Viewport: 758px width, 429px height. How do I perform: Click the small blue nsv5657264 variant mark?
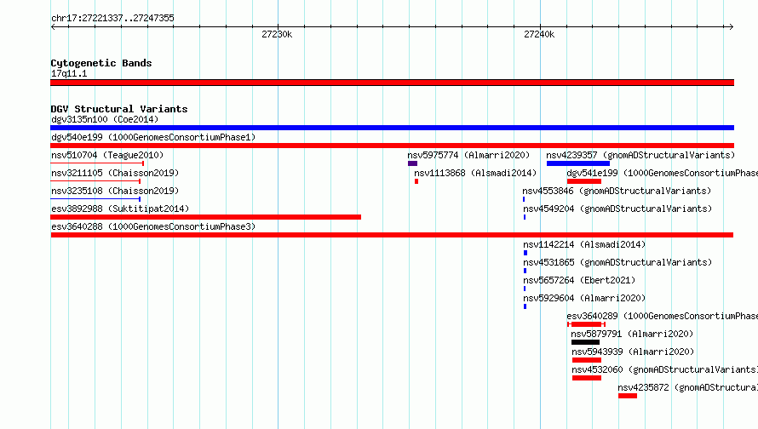pos(525,289)
